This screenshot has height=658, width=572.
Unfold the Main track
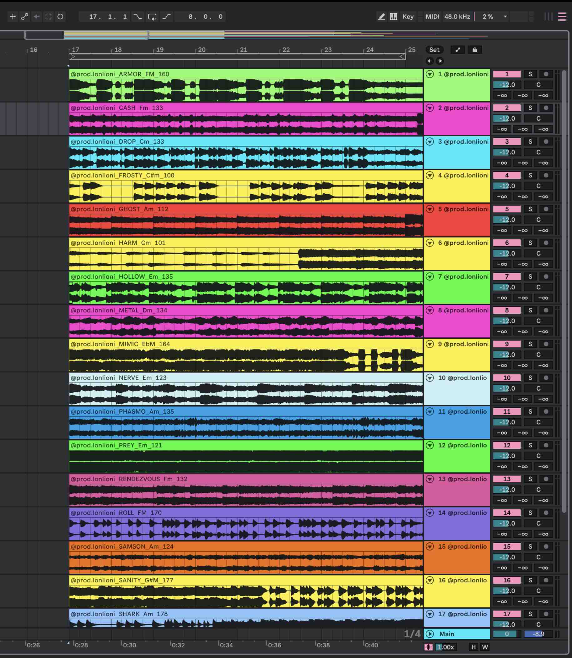(430, 634)
